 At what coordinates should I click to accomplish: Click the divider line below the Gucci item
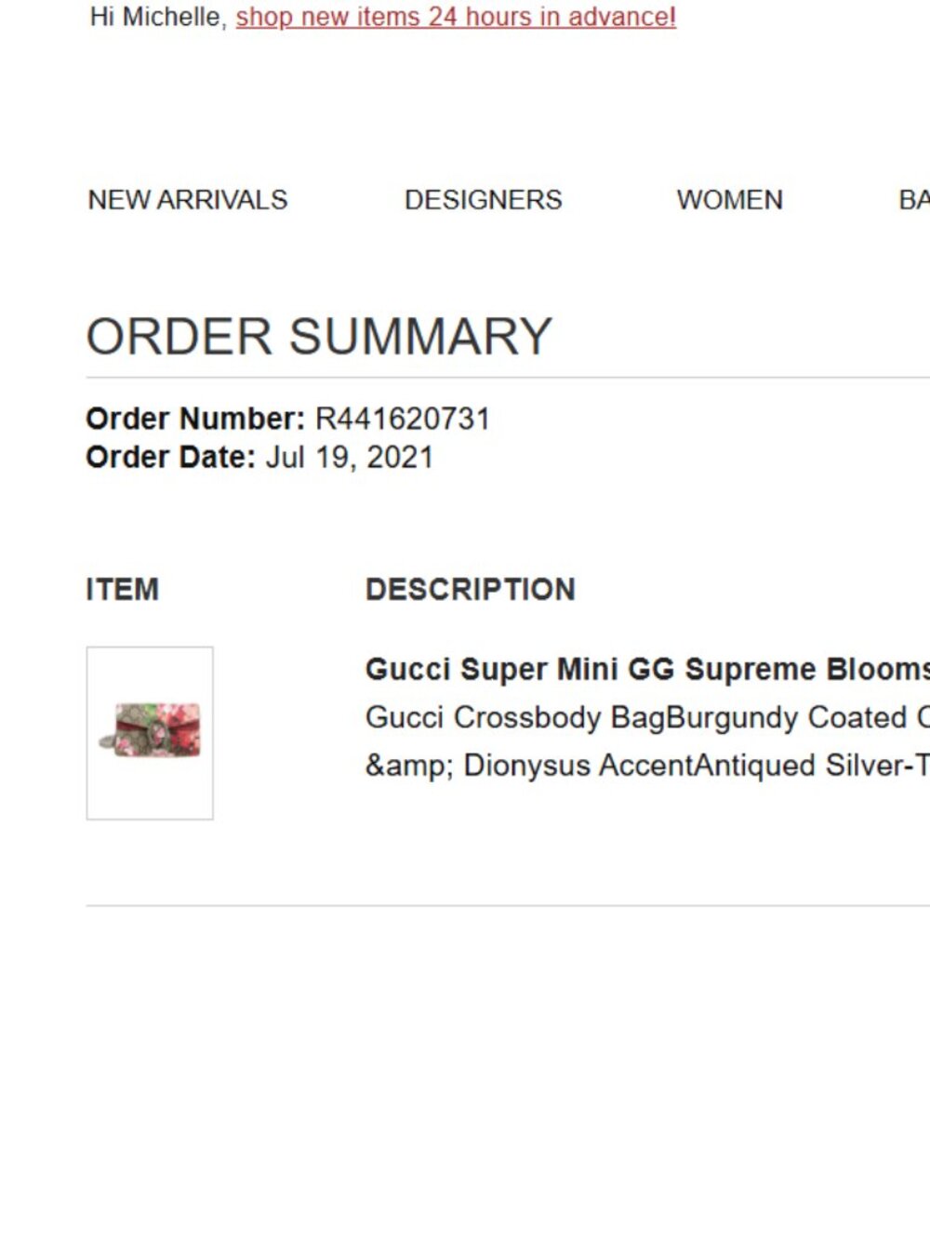click(508, 905)
